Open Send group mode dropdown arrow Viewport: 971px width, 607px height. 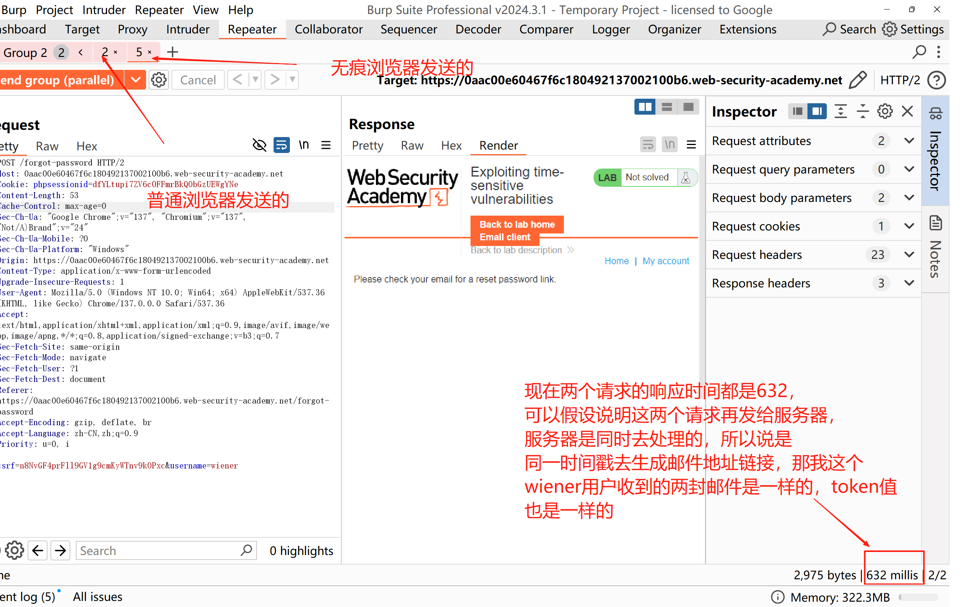coord(135,80)
